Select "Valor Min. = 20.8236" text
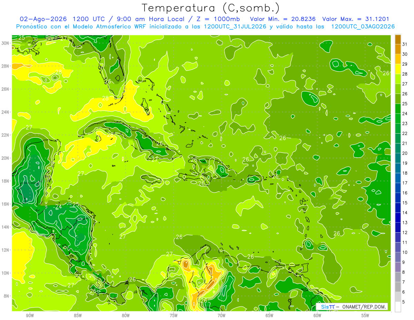Screen dimensions: 414x320 tap(283, 19)
